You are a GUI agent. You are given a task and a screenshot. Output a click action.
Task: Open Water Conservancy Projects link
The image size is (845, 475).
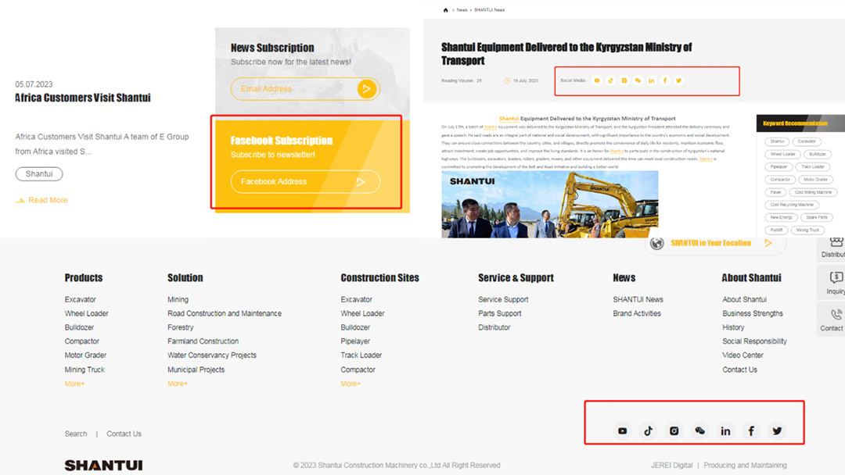(212, 355)
